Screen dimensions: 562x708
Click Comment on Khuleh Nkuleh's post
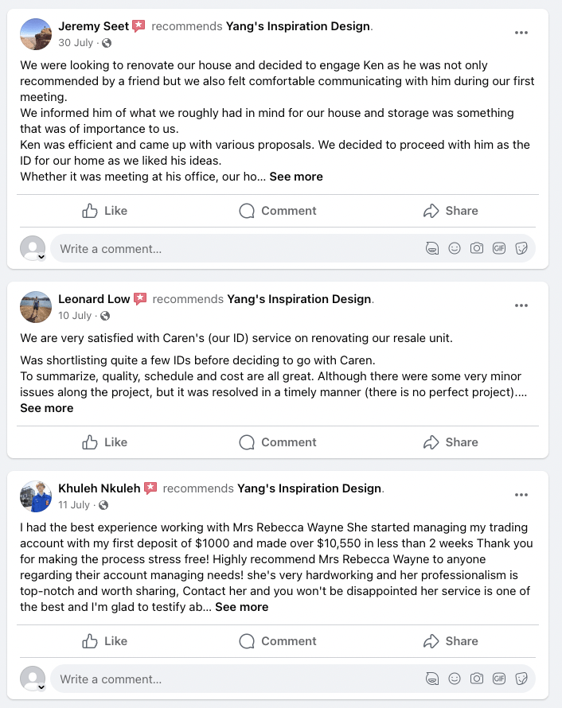[x=278, y=641]
